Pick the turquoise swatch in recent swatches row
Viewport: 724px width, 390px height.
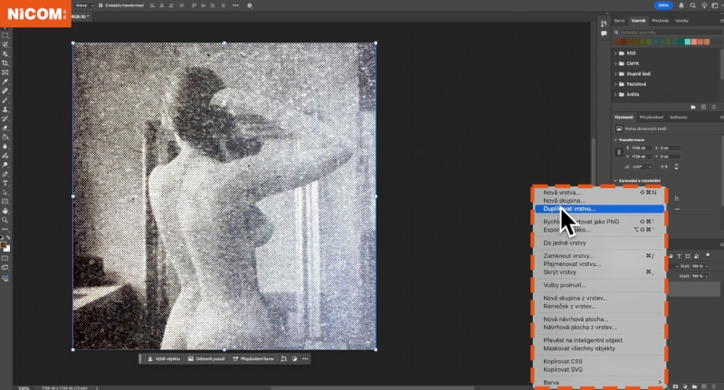click(x=689, y=41)
